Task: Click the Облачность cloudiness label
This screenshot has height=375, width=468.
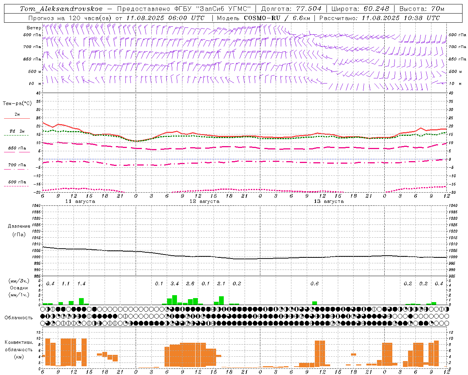Action: (19, 318)
